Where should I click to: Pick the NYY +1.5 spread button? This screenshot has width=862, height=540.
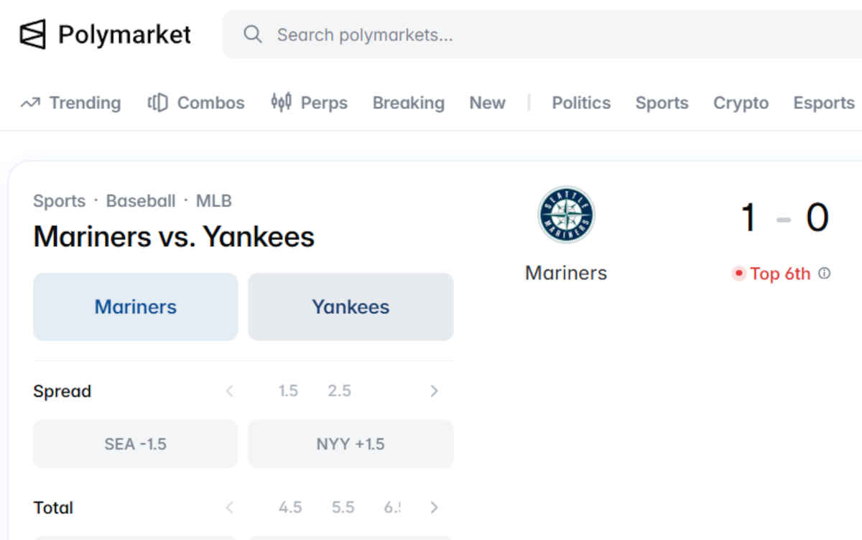point(351,444)
